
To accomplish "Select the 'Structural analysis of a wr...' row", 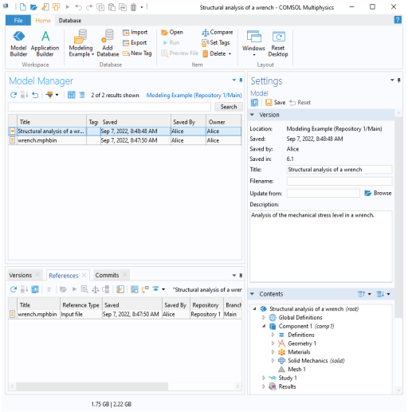I will point(125,131).
